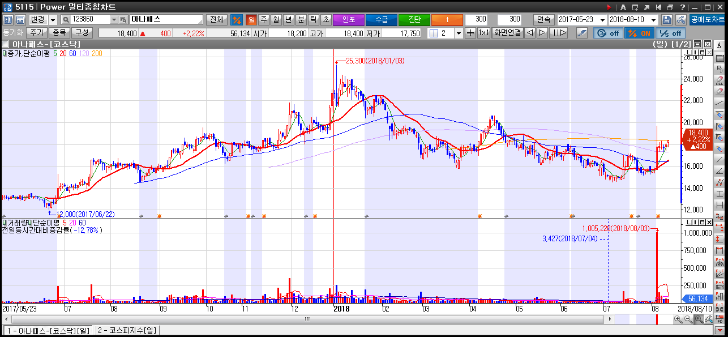Toggle the crosshair plus button
This screenshot has height=337, width=728.
[470, 33]
